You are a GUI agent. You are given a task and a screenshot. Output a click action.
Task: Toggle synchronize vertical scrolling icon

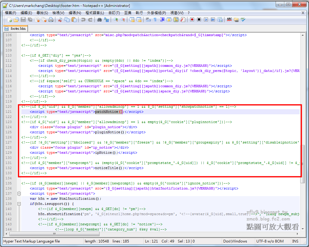(132, 20)
